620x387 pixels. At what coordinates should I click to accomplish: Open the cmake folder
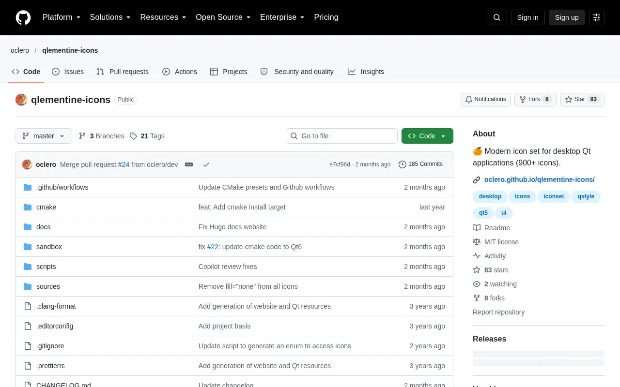tap(46, 207)
